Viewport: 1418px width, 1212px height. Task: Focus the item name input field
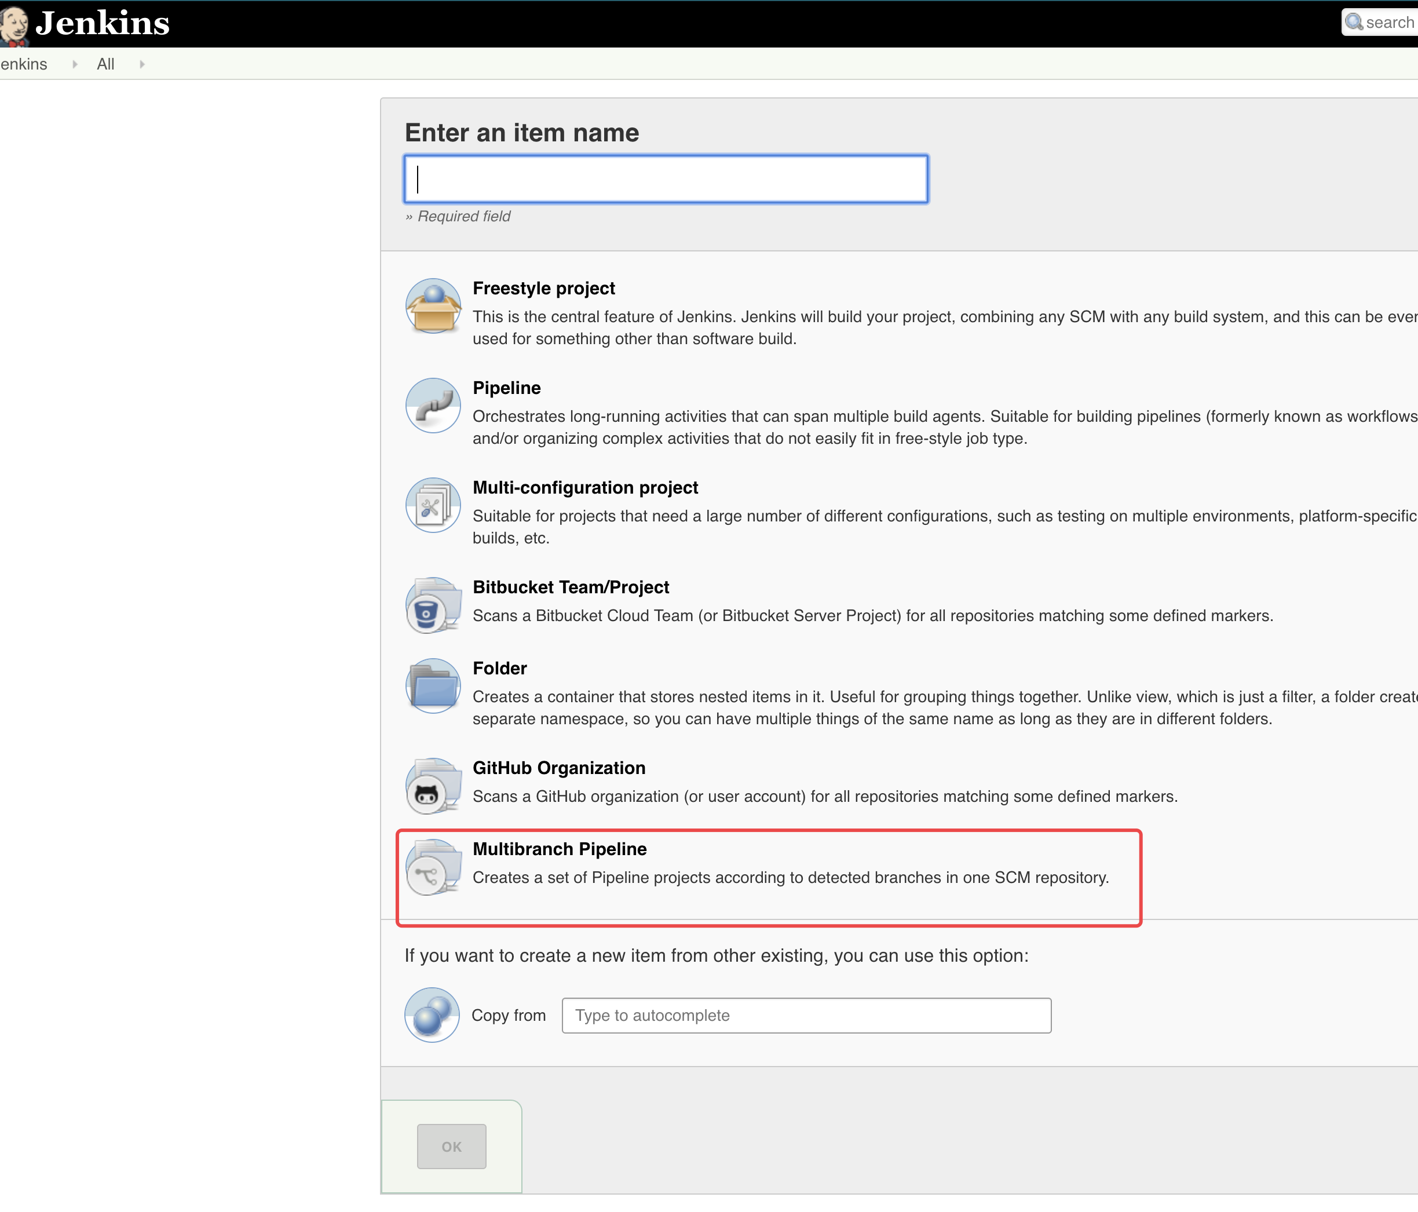coord(665,179)
